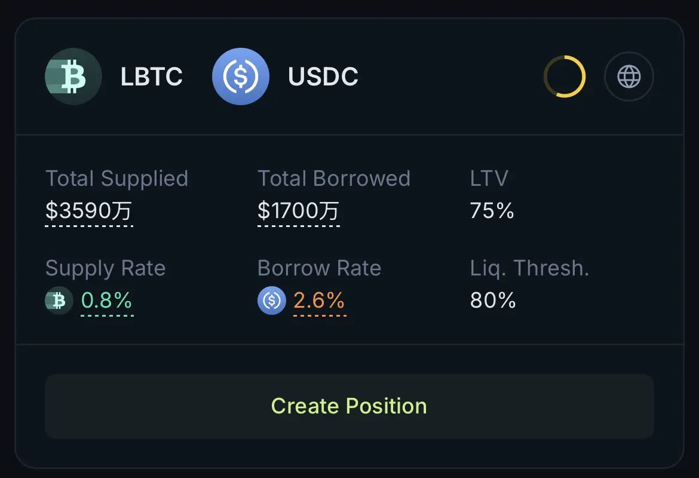The height and width of the screenshot is (478, 699).
Task: Click the LBTC bitcoin token icon
Action: pyautogui.click(x=73, y=76)
